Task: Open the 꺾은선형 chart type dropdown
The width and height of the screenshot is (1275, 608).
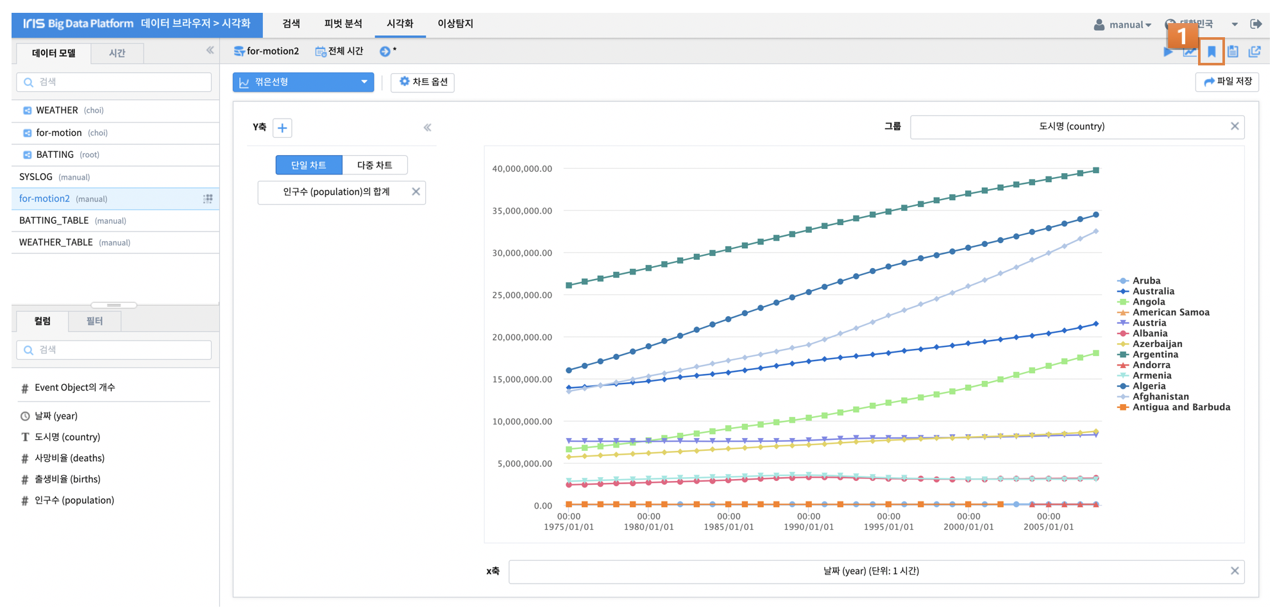Action: (x=303, y=82)
